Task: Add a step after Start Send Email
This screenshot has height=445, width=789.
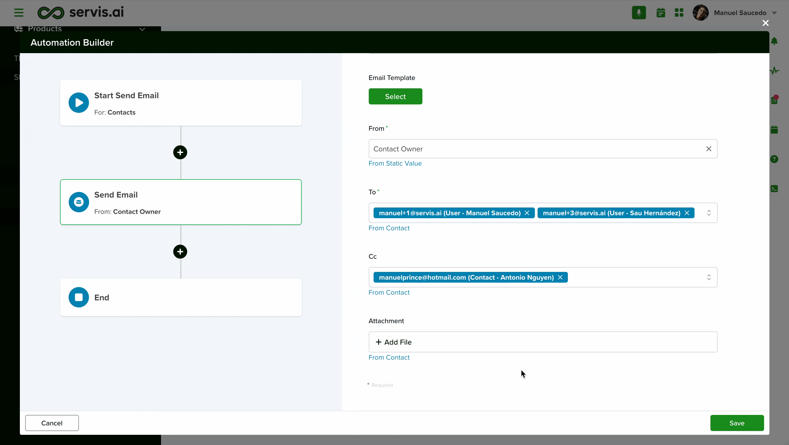Action: point(180,152)
